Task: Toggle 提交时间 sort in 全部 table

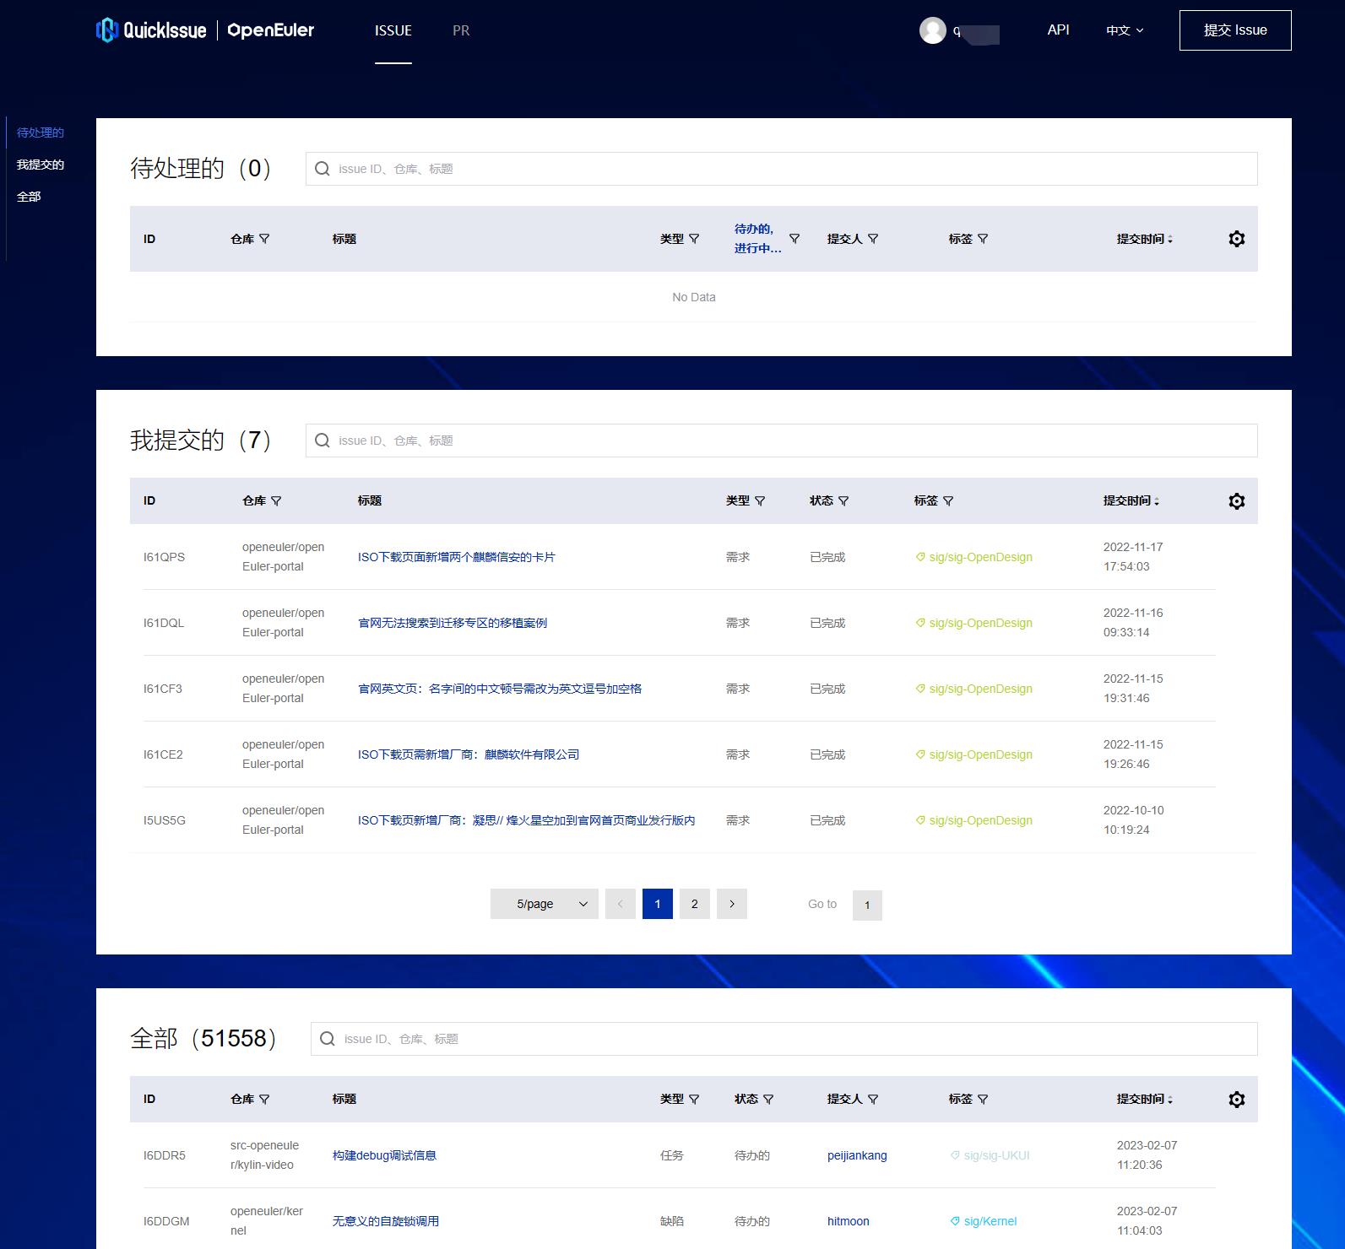Action: 1170,1100
